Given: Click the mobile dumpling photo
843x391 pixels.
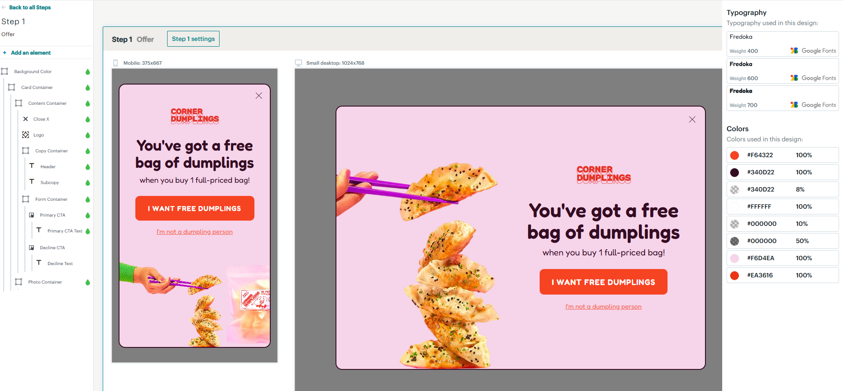Looking at the screenshot, I should (x=194, y=305).
